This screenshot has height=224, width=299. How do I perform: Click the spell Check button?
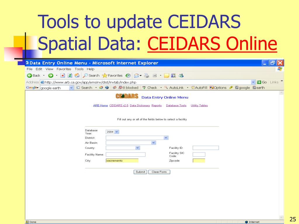(150, 87)
